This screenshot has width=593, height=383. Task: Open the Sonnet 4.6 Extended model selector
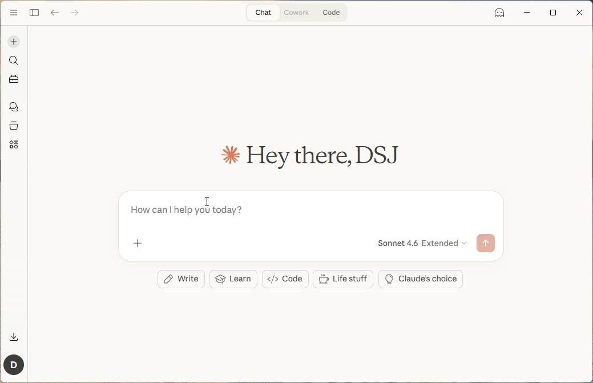(422, 243)
